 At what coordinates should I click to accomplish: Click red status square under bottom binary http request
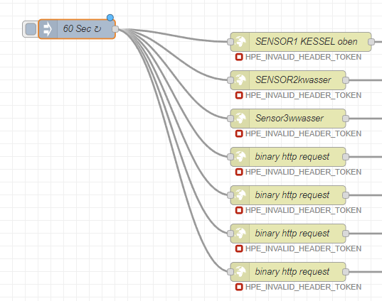tap(239, 287)
